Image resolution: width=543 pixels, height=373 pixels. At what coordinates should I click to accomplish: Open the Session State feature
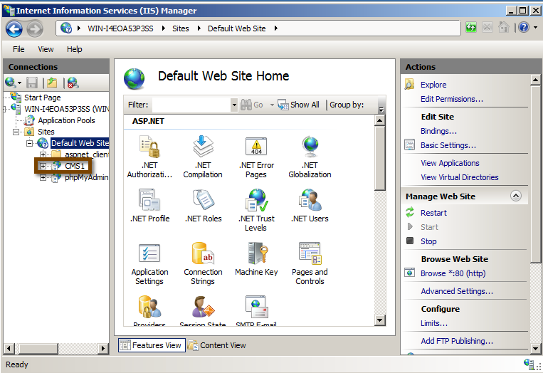click(x=203, y=310)
